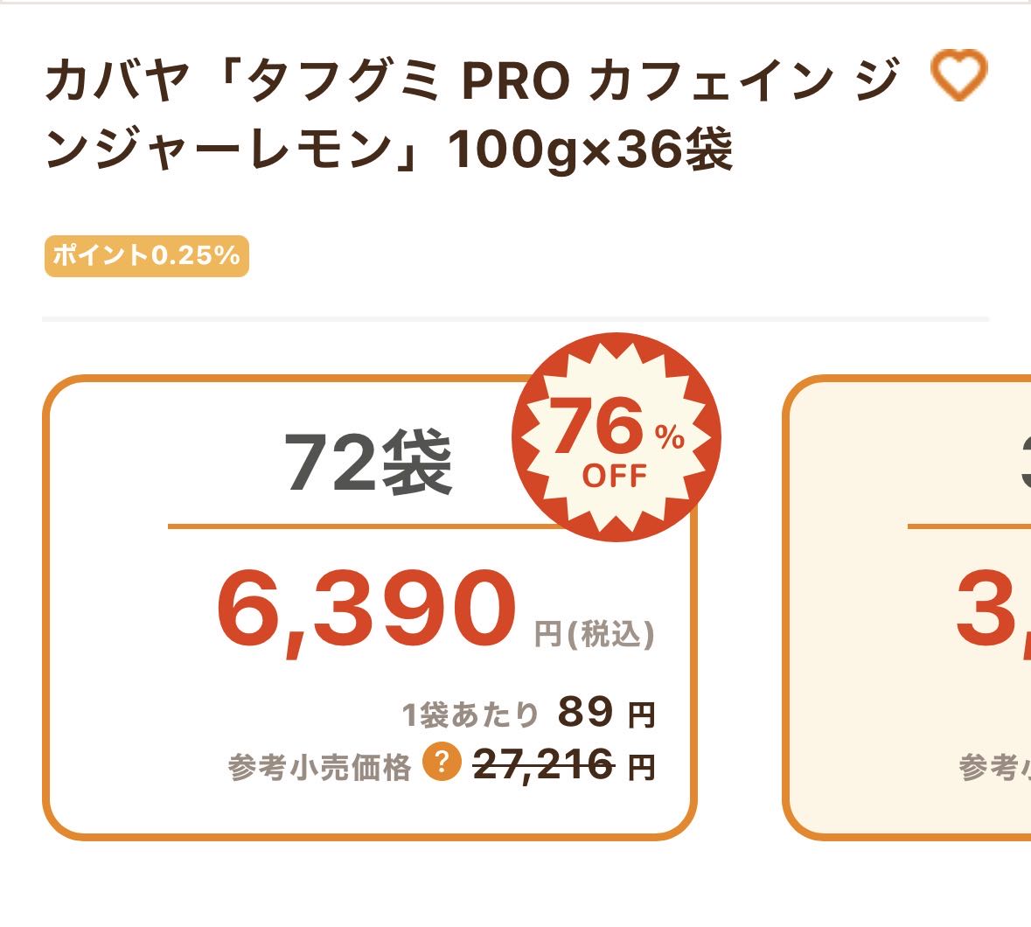Click the orange divider under 72袋

[350, 527]
